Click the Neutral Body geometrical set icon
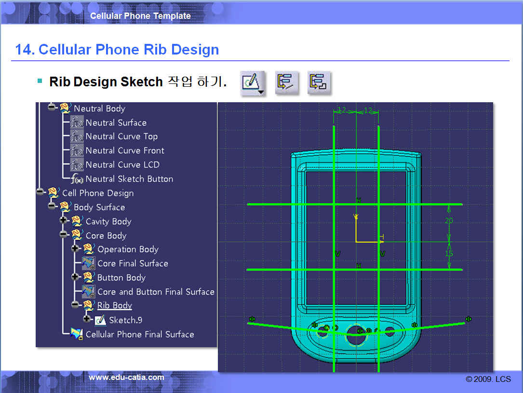 click(x=65, y=108)
